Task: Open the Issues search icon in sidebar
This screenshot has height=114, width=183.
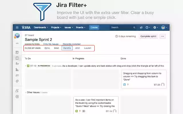Action: tap(17, 75)
